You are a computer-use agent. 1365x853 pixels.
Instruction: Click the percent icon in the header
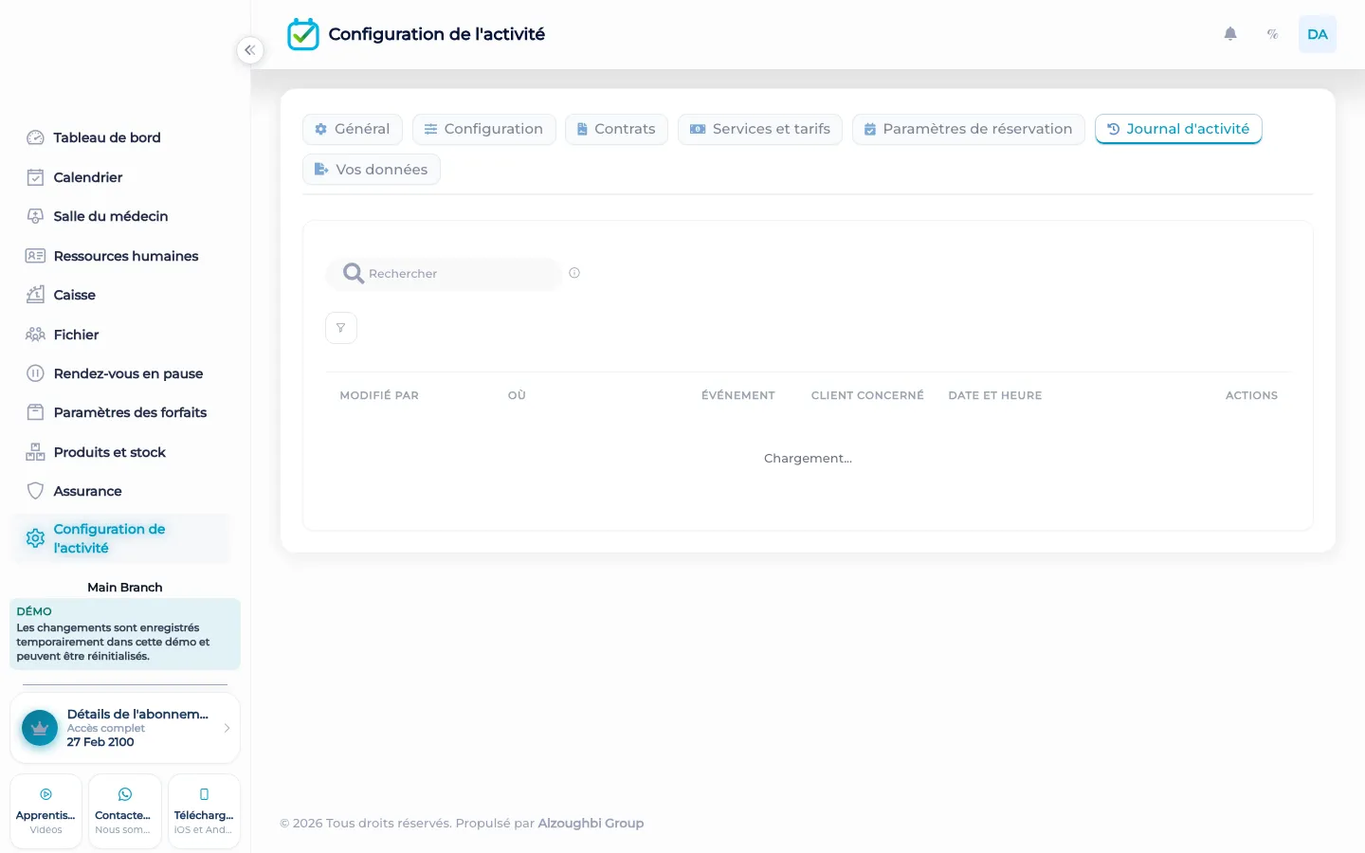(x=1272, y=34)
